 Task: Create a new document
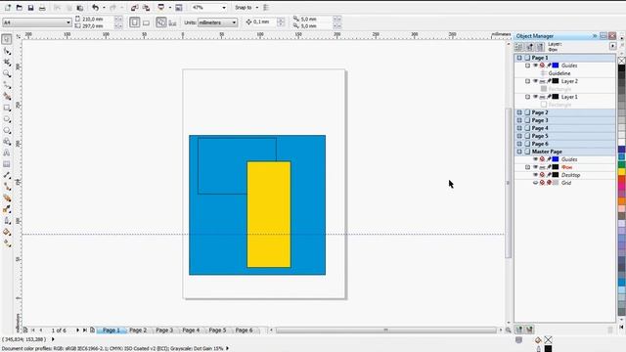(8, 8)
